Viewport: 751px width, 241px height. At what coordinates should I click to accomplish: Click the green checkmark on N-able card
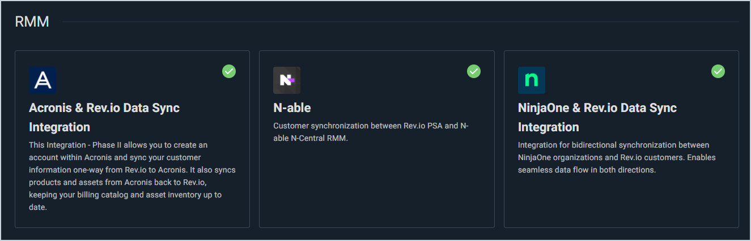pyautogui.click(x=473, y=71)
